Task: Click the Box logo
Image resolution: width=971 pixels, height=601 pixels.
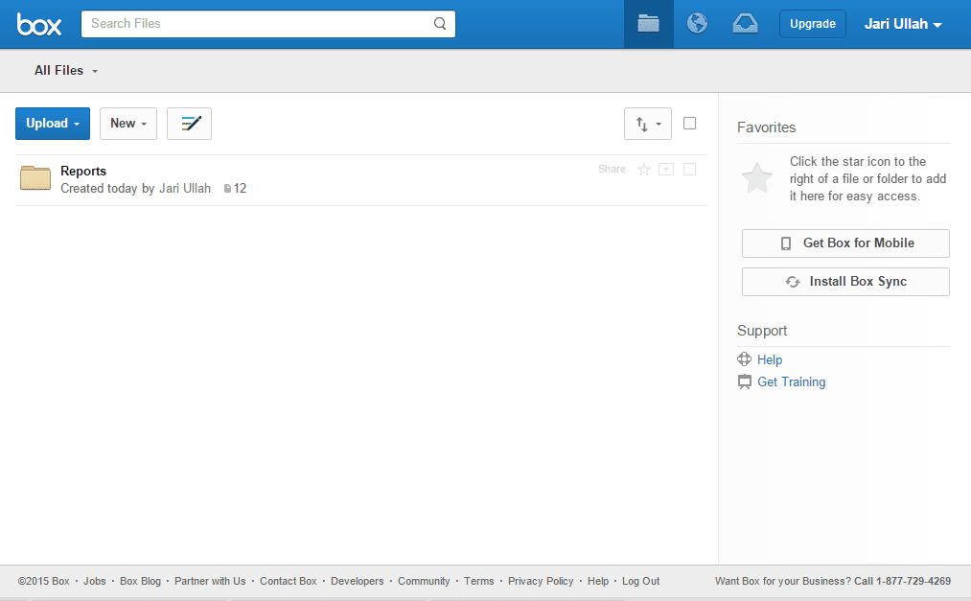Action: tap(39, 24)
